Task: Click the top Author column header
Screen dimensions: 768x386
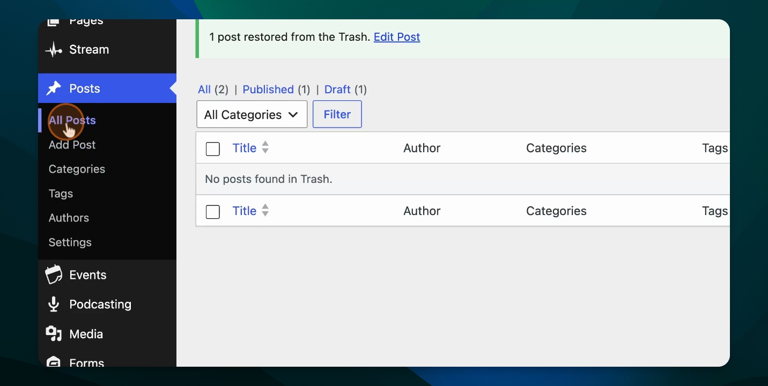Action: coord(422,148)
